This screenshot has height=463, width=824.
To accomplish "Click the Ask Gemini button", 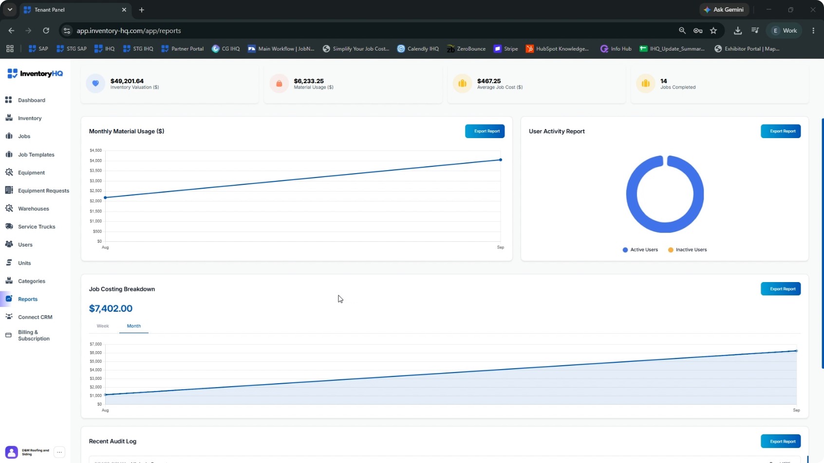I will [x=724, y=10].
